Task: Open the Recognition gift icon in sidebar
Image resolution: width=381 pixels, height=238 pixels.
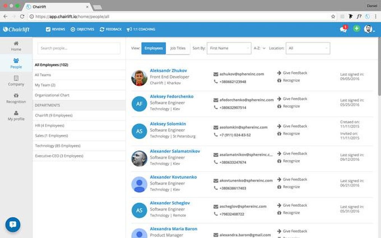Action: [16, 96]
